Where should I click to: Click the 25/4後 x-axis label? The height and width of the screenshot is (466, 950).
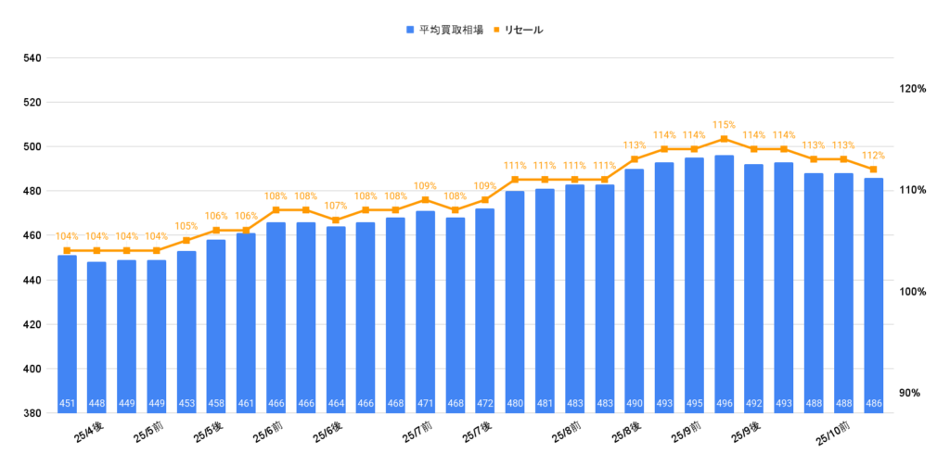tap(85, 432)
